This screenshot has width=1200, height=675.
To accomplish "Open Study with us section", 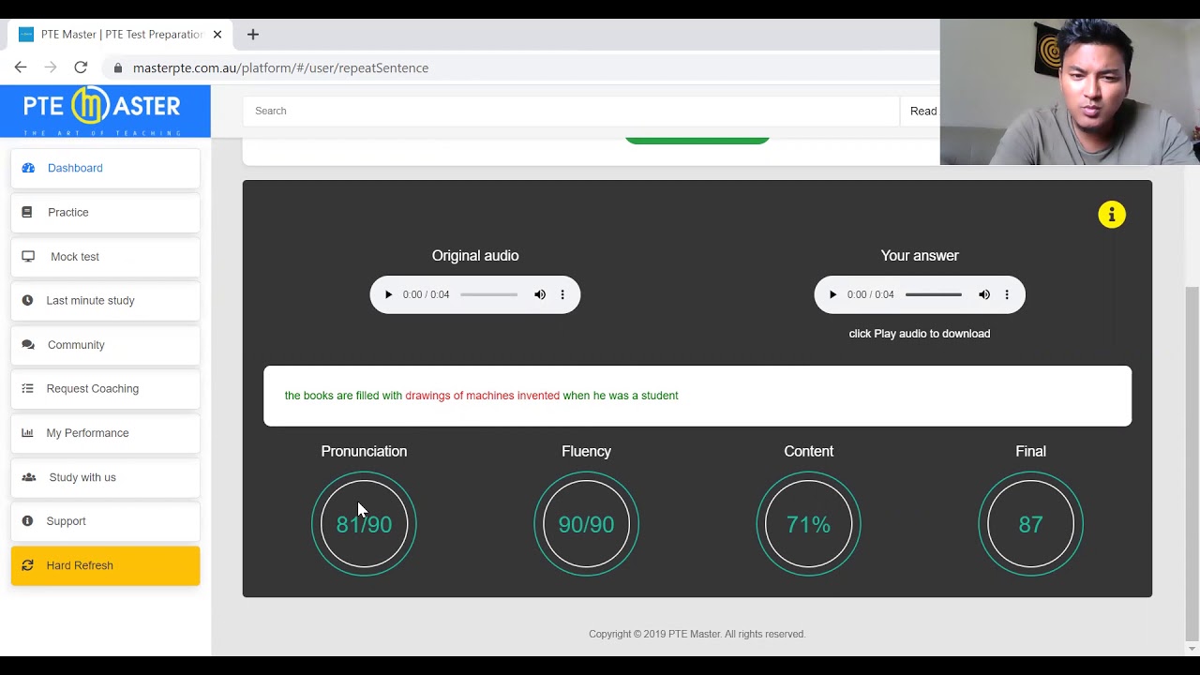I will pyautogui.click(x=105, y=477).
